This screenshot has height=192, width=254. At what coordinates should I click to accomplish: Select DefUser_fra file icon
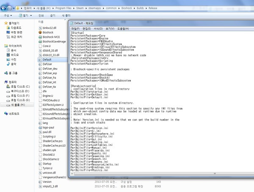(x=40, y=78)
